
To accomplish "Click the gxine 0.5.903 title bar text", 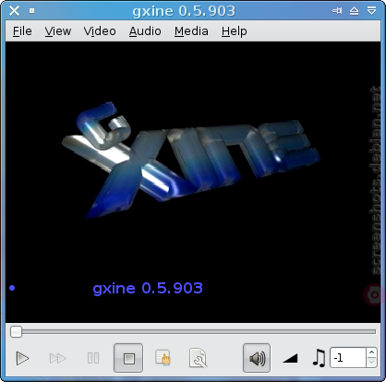I will click(184, 11).
